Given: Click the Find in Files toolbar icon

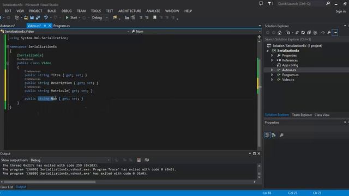Looking at the screenshot, I should [x=115, y=17].
